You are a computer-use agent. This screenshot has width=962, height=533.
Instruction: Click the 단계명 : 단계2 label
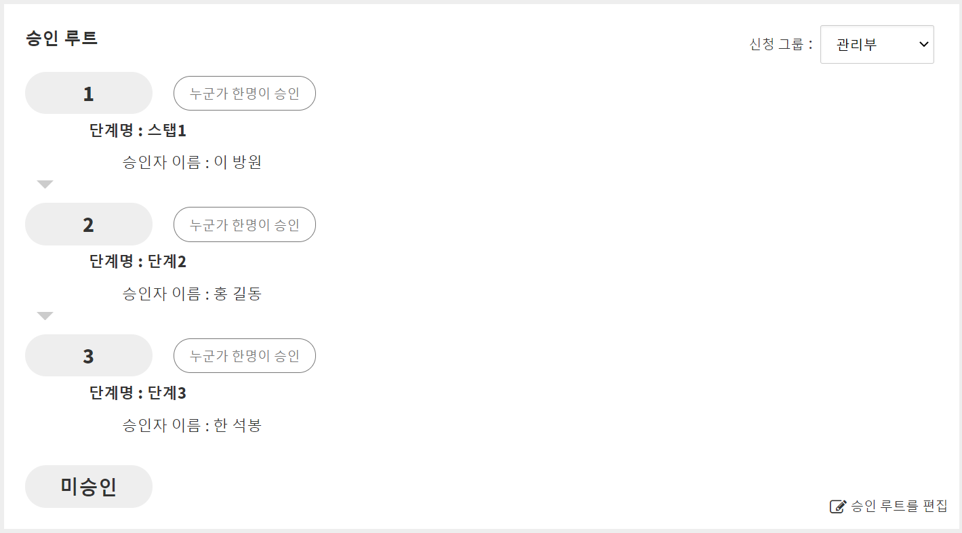[138, 261]
